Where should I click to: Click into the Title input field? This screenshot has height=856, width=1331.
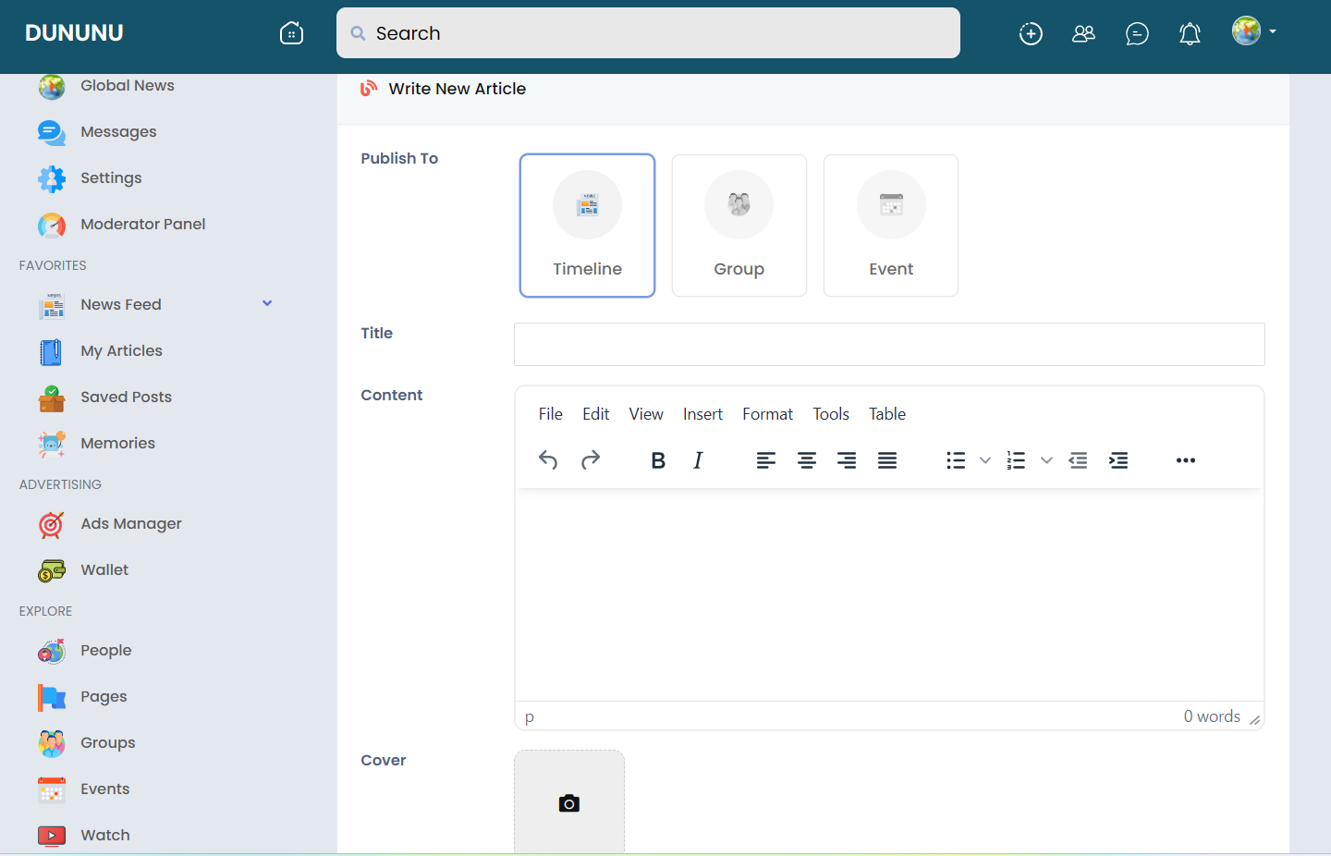(x=889, y=344)
